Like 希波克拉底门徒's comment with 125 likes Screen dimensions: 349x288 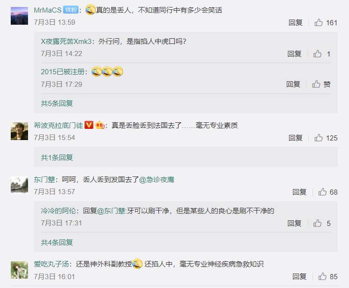(319, 138)
